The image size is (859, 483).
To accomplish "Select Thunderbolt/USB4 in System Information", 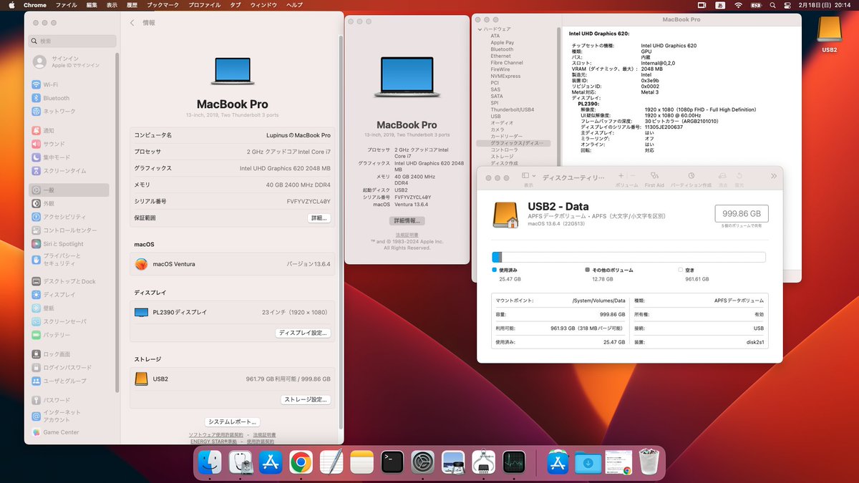I will tap(513, 109).
